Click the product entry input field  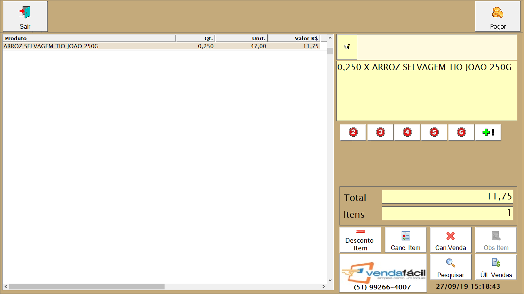coord(437,47)
